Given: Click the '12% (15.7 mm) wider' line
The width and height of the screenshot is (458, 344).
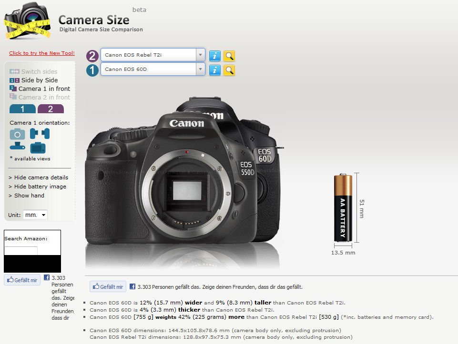Looking at the screenshot, I should point(218,303).
